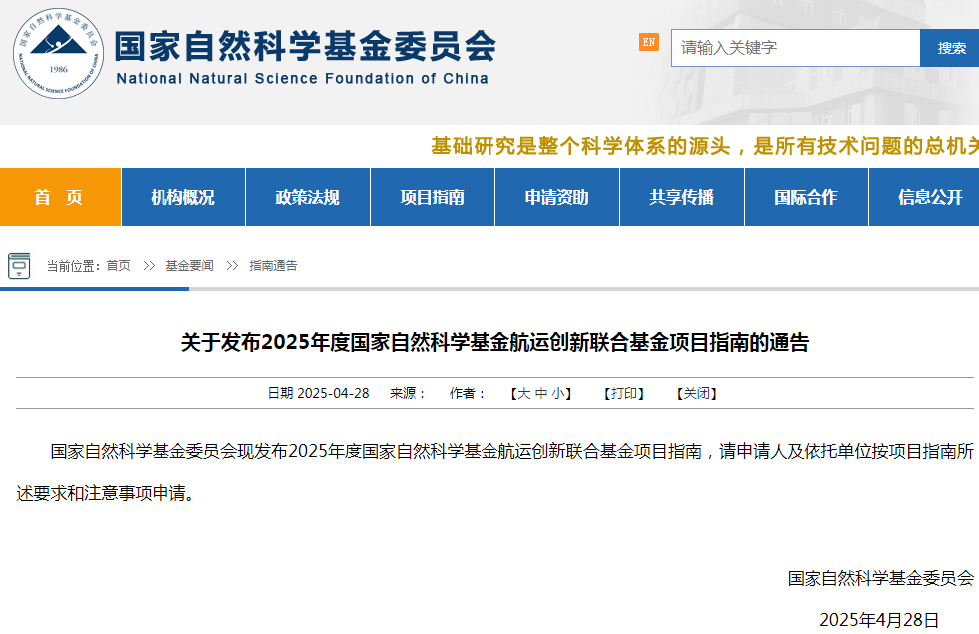Click the 国家自然科学基金委员会 site title
The height and width of the screenshot is (634, 979).
coord(305,46)
